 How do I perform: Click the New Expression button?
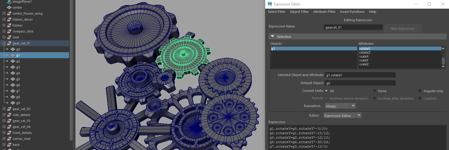tap(403, 29)
